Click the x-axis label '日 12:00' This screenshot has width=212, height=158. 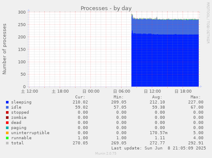click(152, 91)
